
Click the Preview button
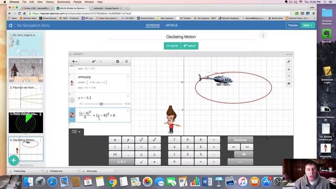(x=293, y=25)
